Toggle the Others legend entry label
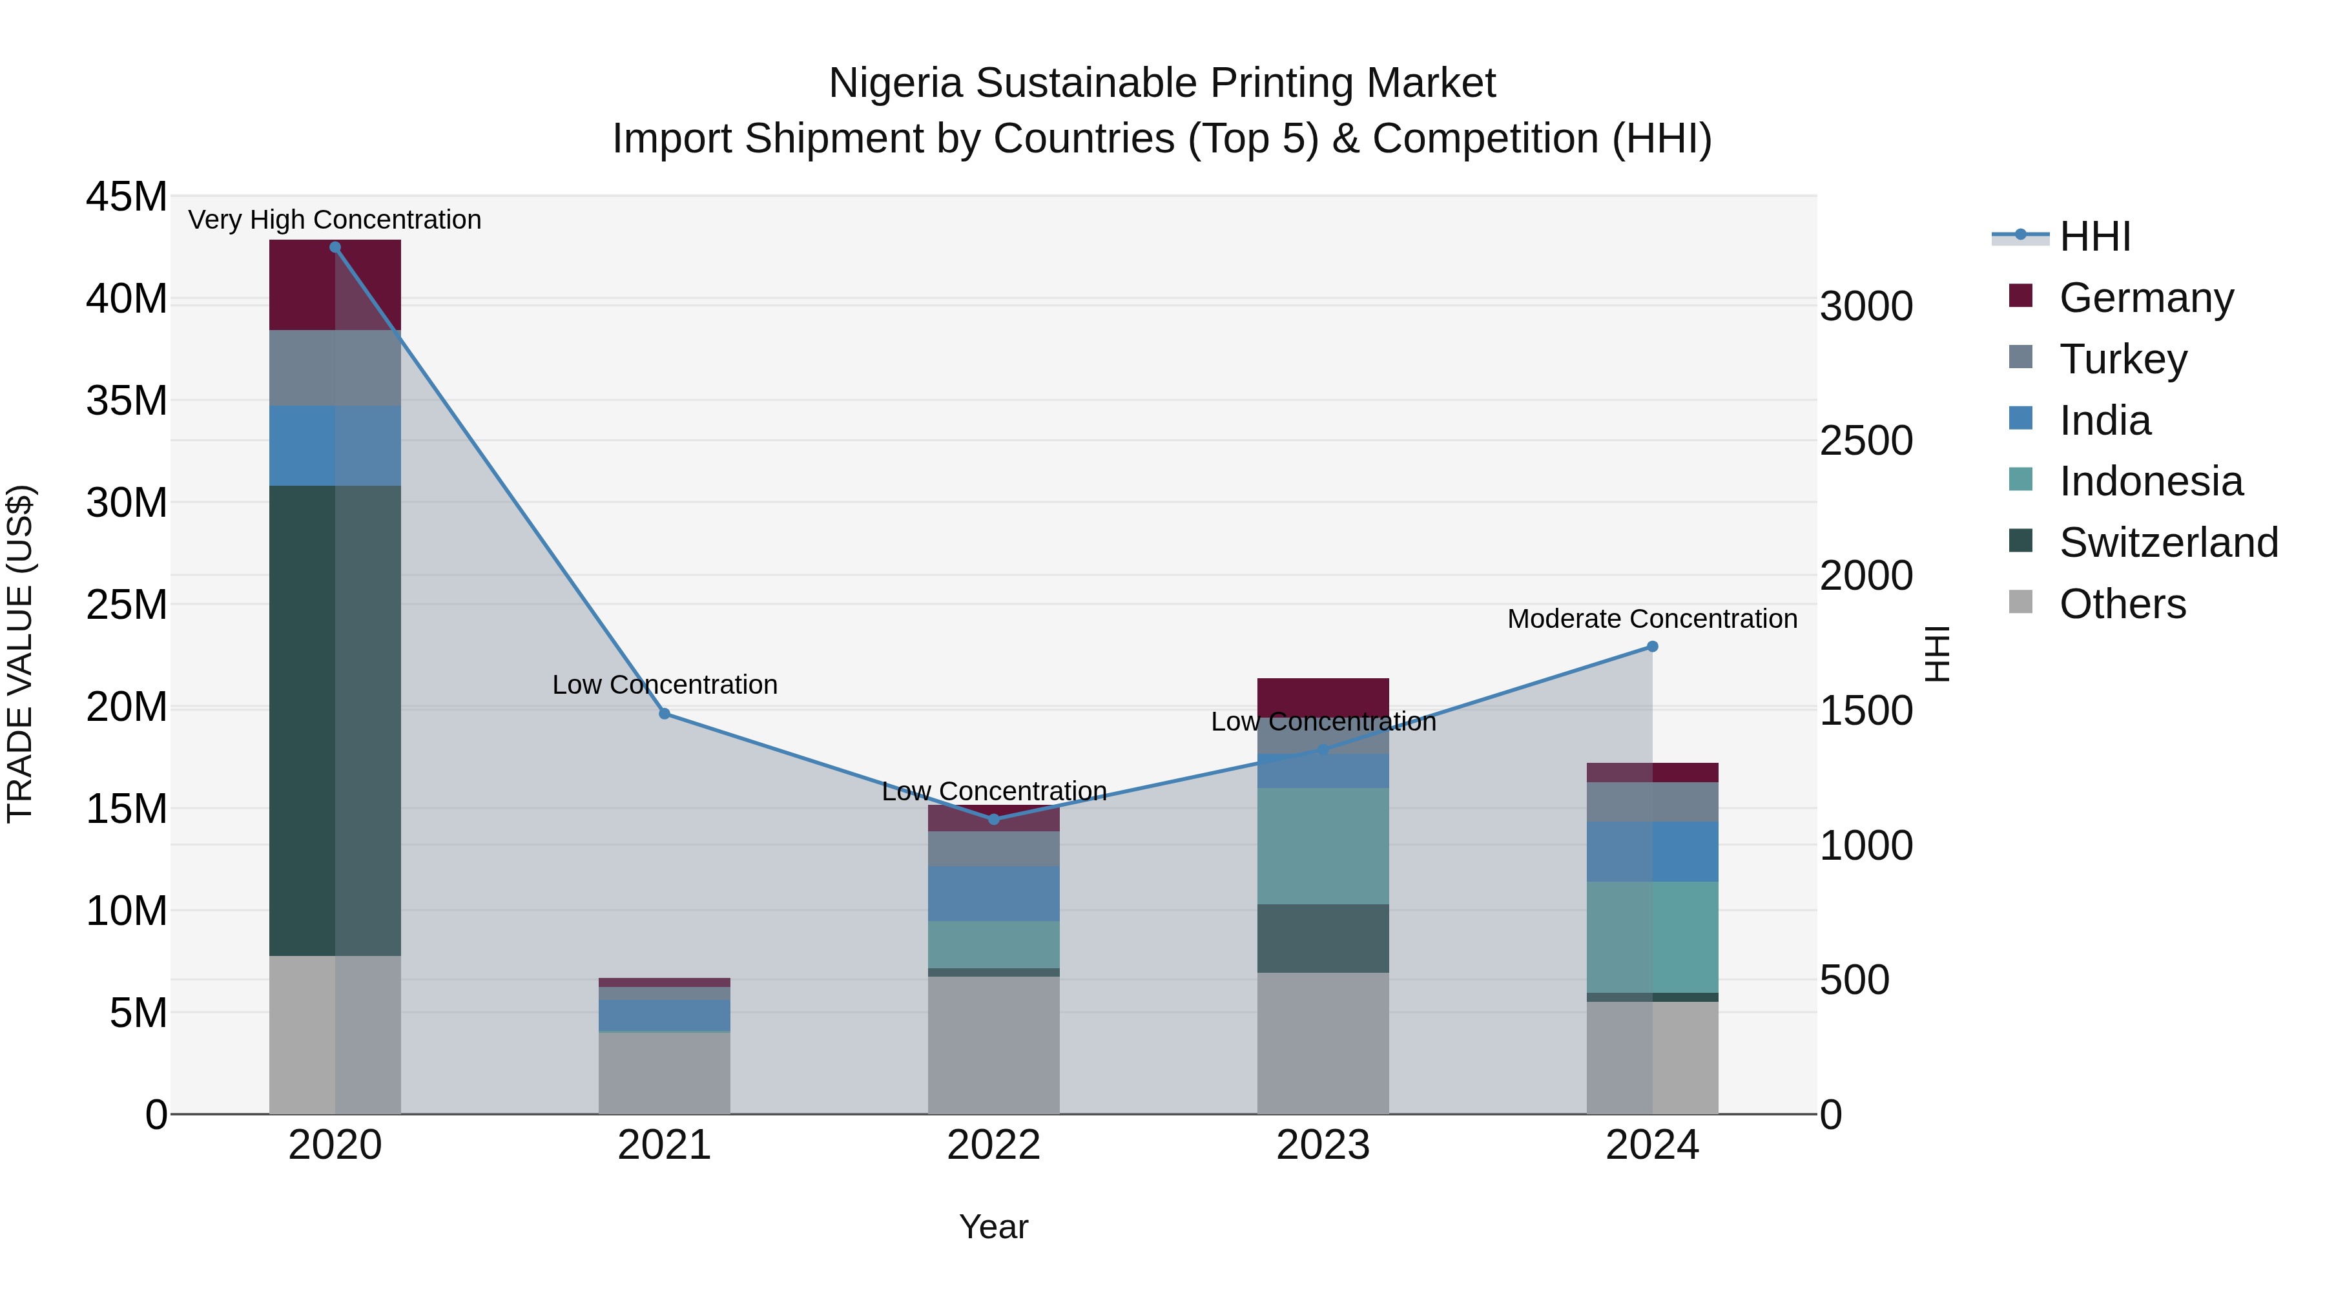 [2123, 604]
